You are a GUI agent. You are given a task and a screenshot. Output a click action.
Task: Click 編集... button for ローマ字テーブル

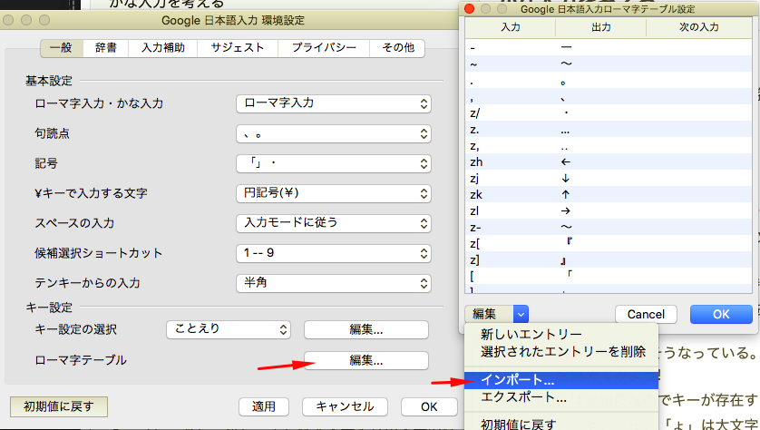(x=366, y=360)
